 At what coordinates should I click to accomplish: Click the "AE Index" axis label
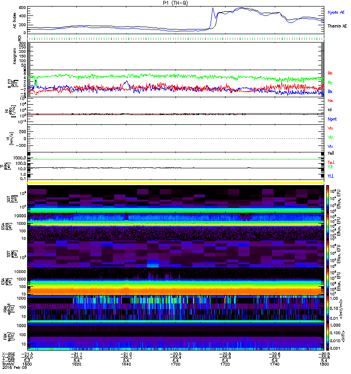point(15,21)
